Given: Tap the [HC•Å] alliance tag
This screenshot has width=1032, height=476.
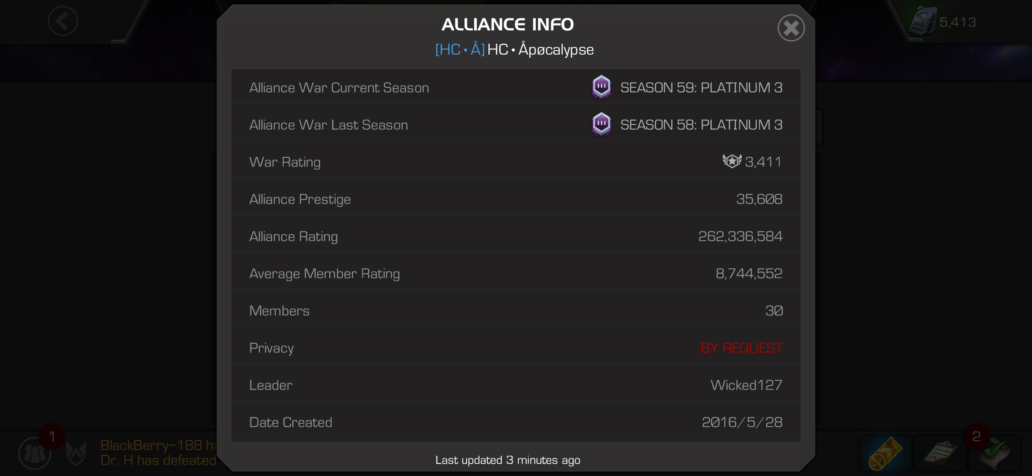Looking at the screenshot, I should pyautogui.click(x=460, y=49).
